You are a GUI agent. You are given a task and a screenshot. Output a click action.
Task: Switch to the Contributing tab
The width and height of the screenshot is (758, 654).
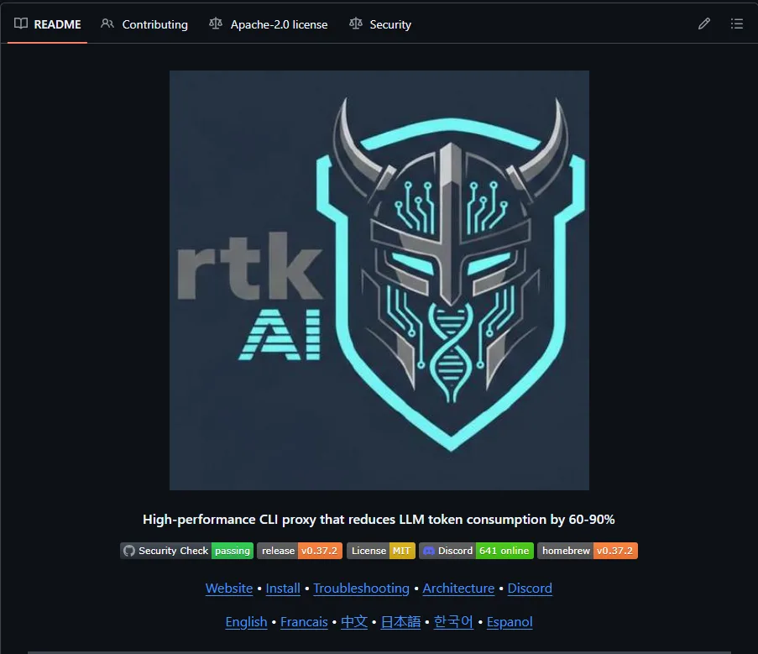(144, 24)
